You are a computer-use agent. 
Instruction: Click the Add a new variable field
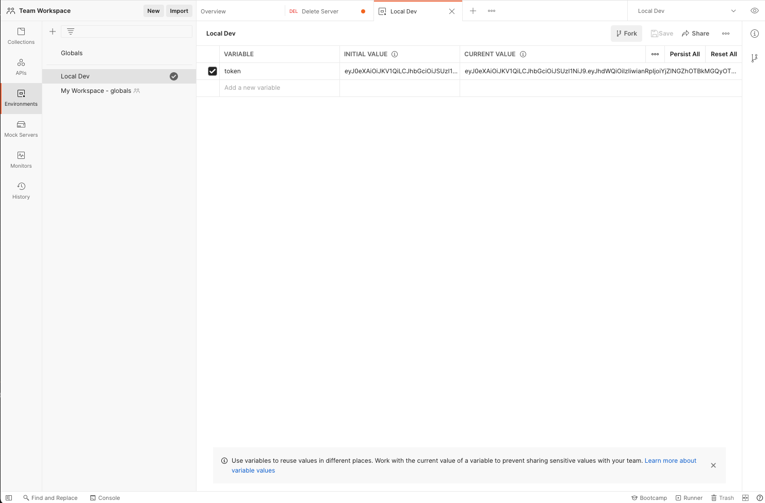point(279,88)
